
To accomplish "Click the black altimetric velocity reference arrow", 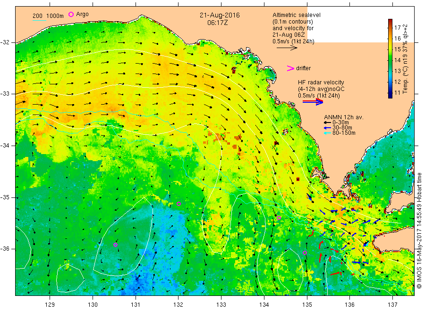I will (287, 48).
